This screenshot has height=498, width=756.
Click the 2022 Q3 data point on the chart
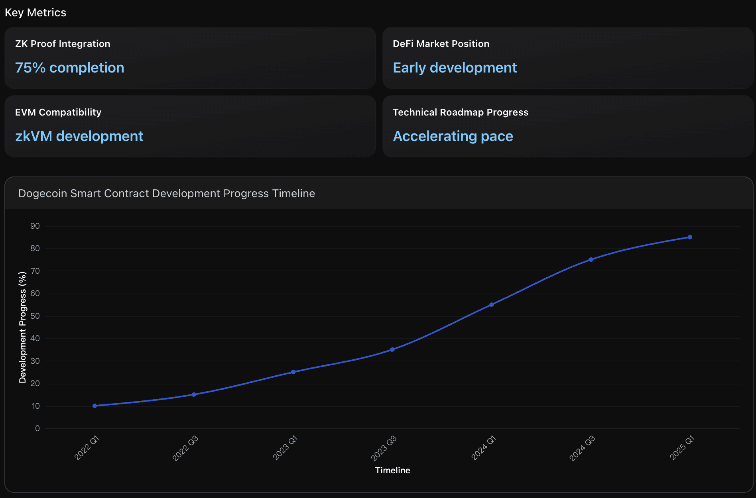(194, 394)
